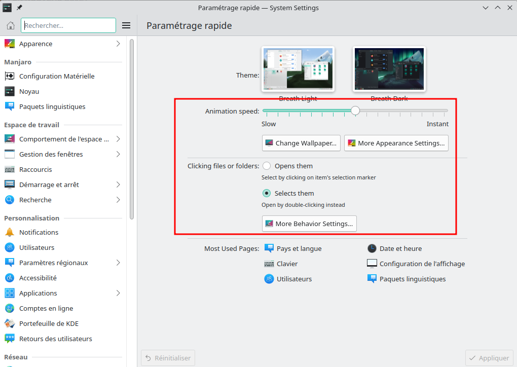Expand Gestion des fenêtres chevron
Screen dimensions: 517x367
(118, 154)
